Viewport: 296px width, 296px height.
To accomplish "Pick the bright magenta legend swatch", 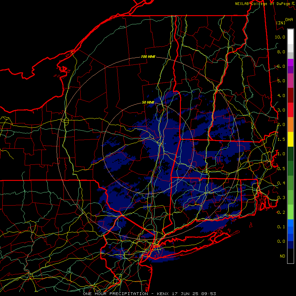I will coord(290,62).
